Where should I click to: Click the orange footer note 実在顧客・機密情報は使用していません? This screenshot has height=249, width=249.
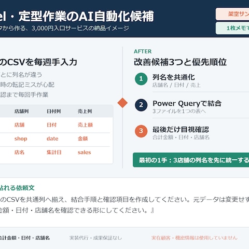[x=195, y=238]
